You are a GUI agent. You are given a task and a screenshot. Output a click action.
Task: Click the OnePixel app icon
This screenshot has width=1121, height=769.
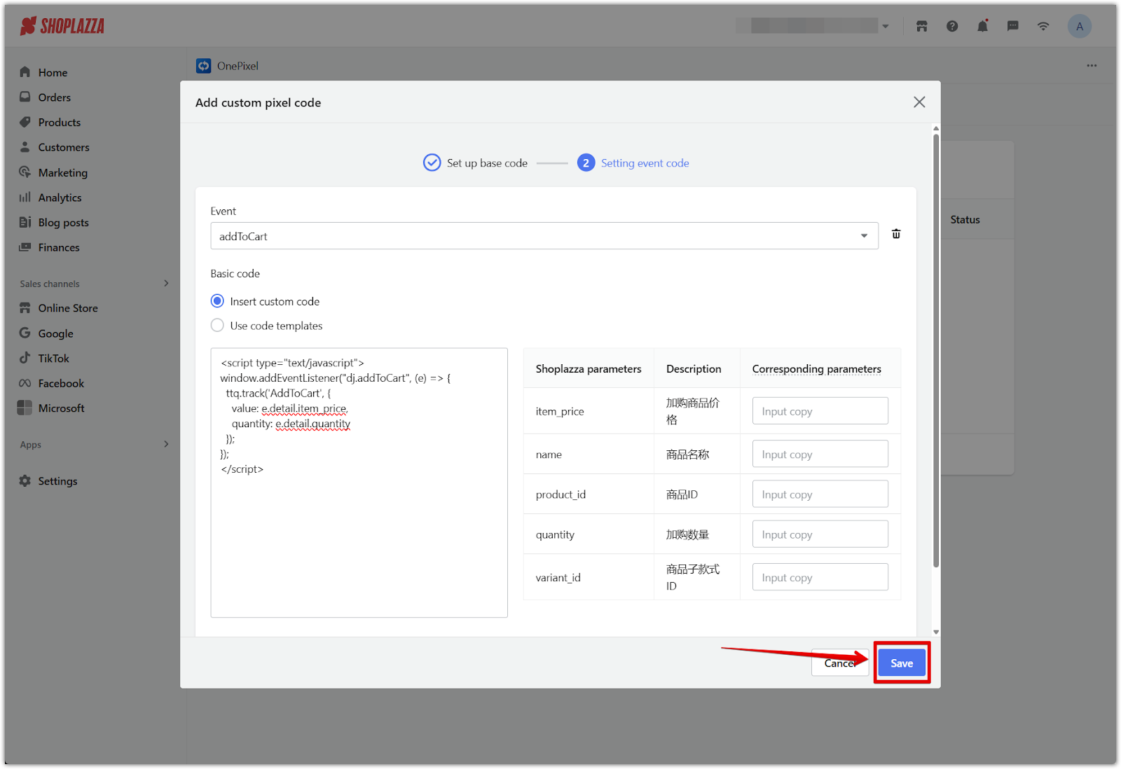(x=204, y=66)
